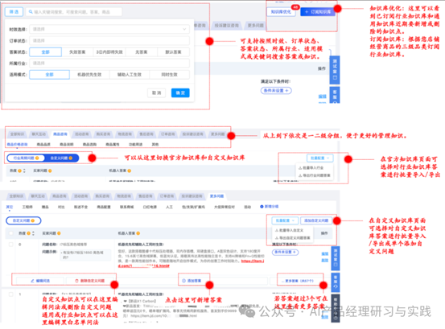Click the 订阅知识库 button
The height and width of the screenshot is (329, 445).
tap(318, 11)
